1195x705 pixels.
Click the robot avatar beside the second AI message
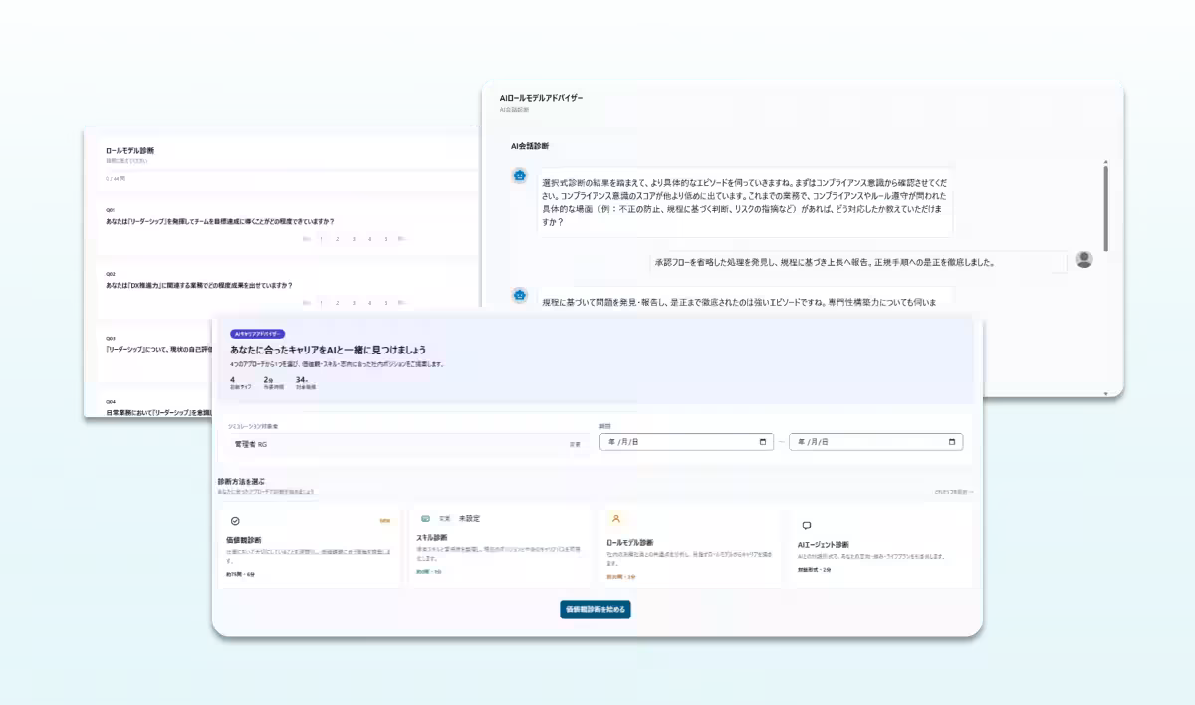[x=519, y=295]
